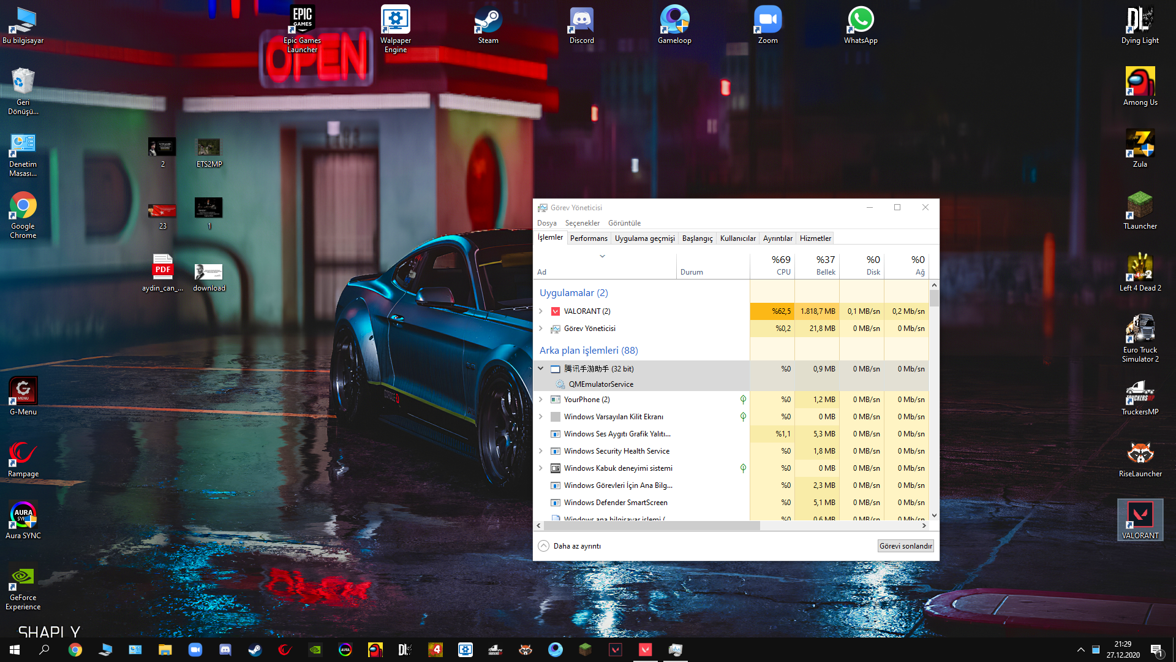The width and height of the screenshot is (1176, 662).
Task: Open Google Chrome from the taskbar
Action: coord(75,650)
